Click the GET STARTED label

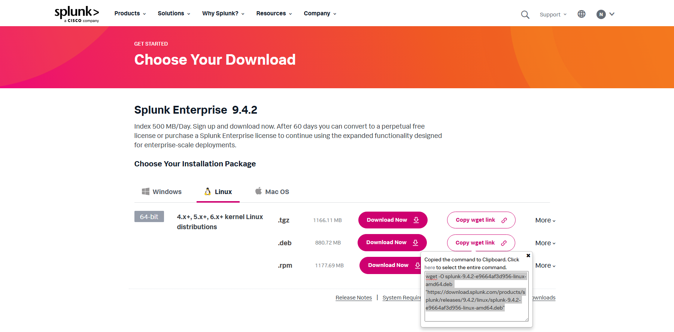pyautogui.click(x=151, y=44)
